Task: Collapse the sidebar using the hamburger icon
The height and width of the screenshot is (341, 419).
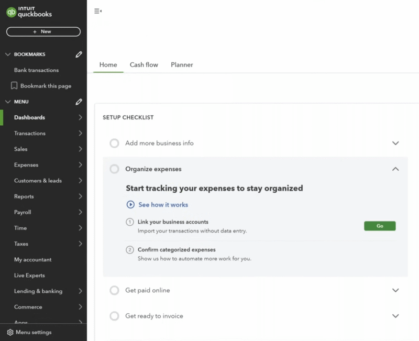Action: click(98, 10)
